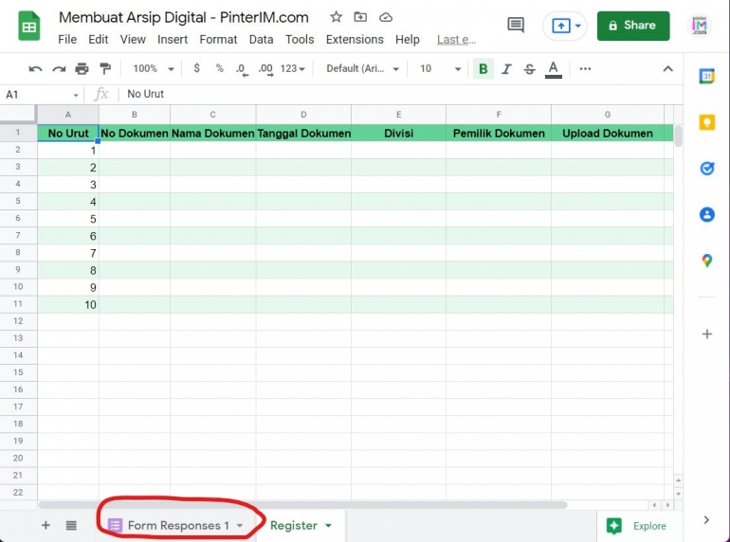Open the Insert menu

173,40
